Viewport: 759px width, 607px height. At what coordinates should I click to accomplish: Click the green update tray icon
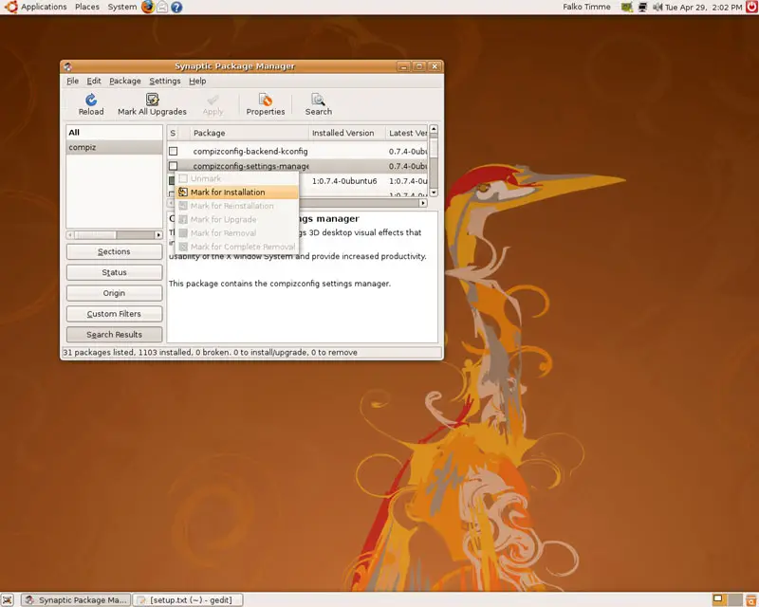coord(627,8)
